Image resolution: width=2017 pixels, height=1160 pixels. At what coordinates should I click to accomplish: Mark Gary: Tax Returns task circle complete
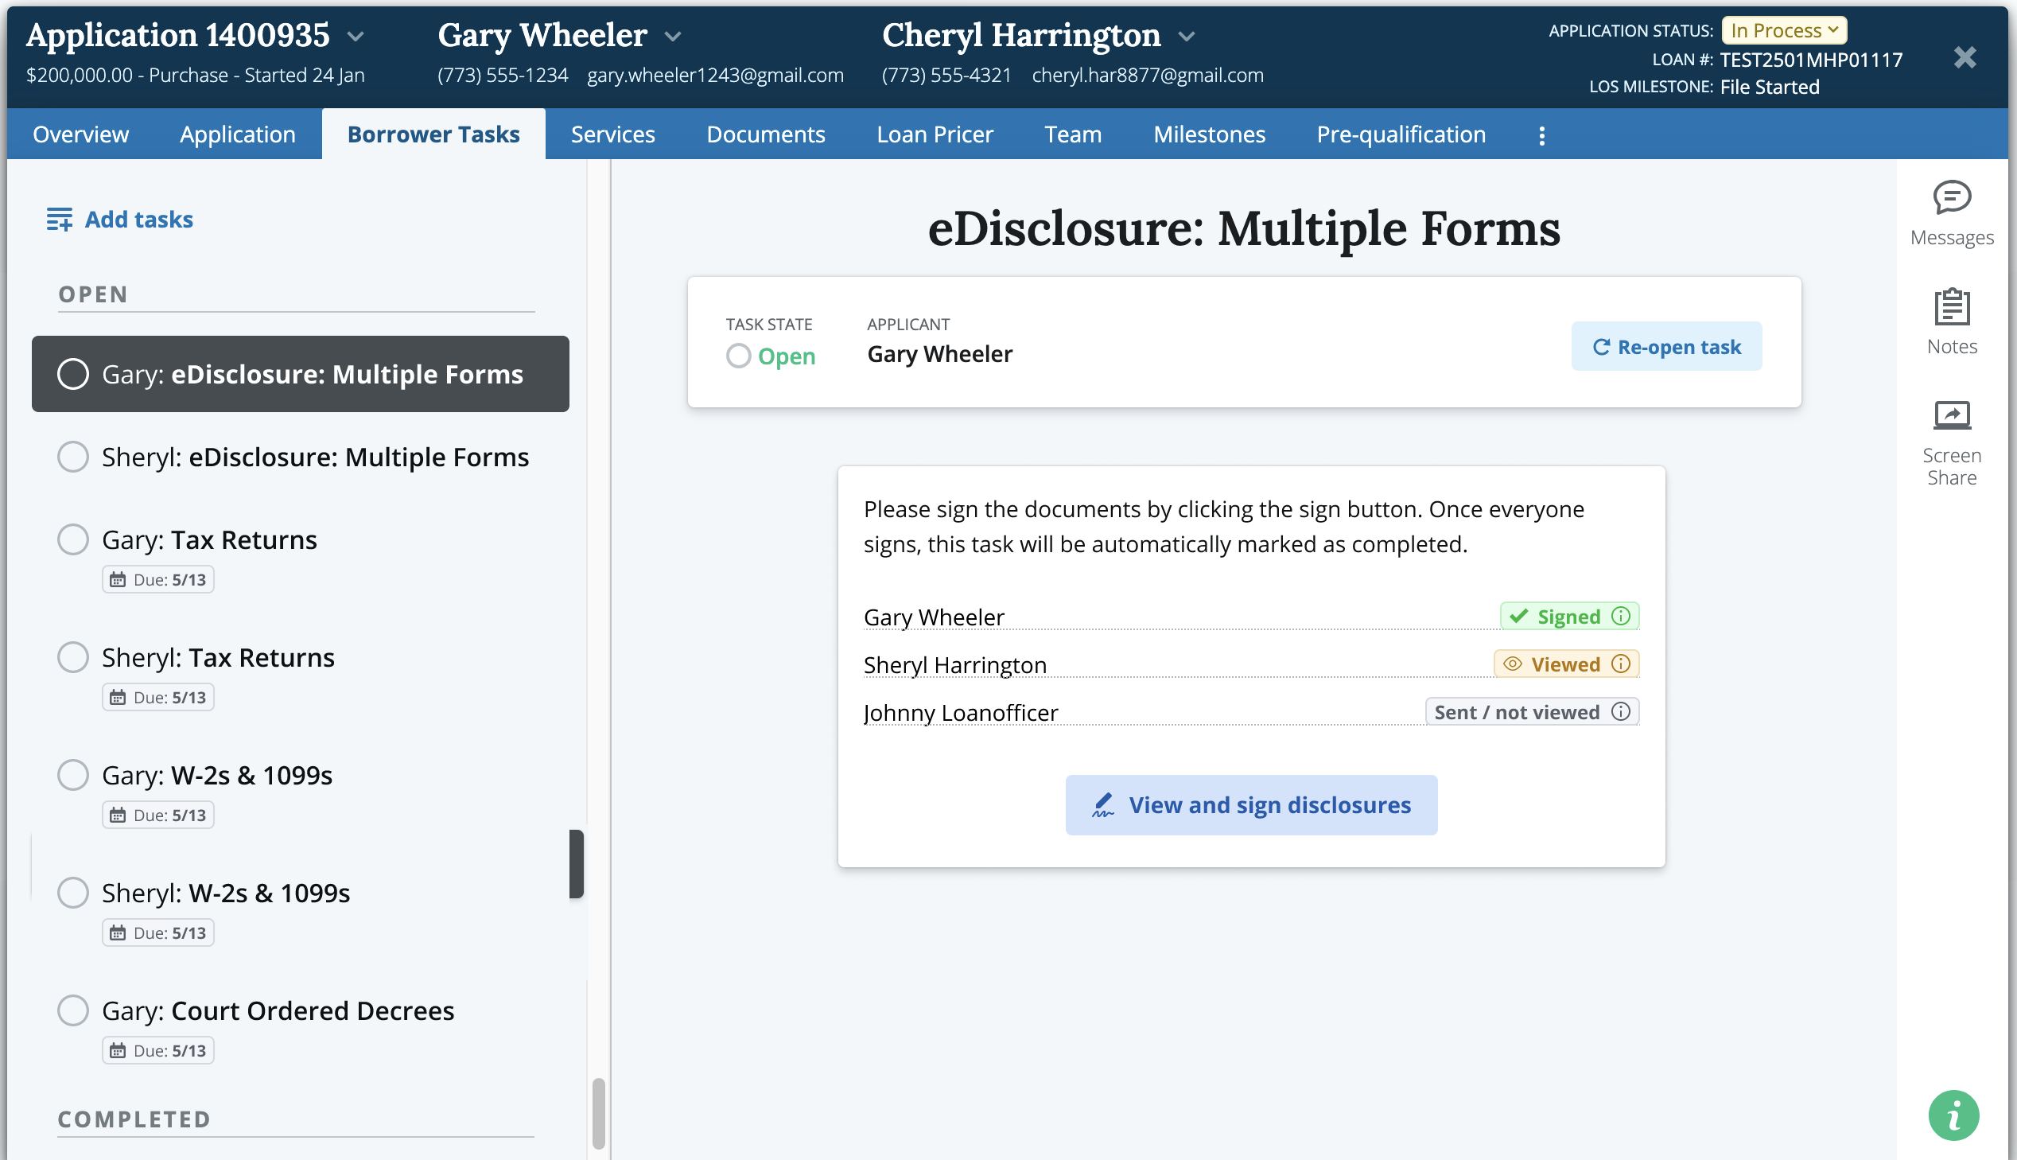[72, 539]
